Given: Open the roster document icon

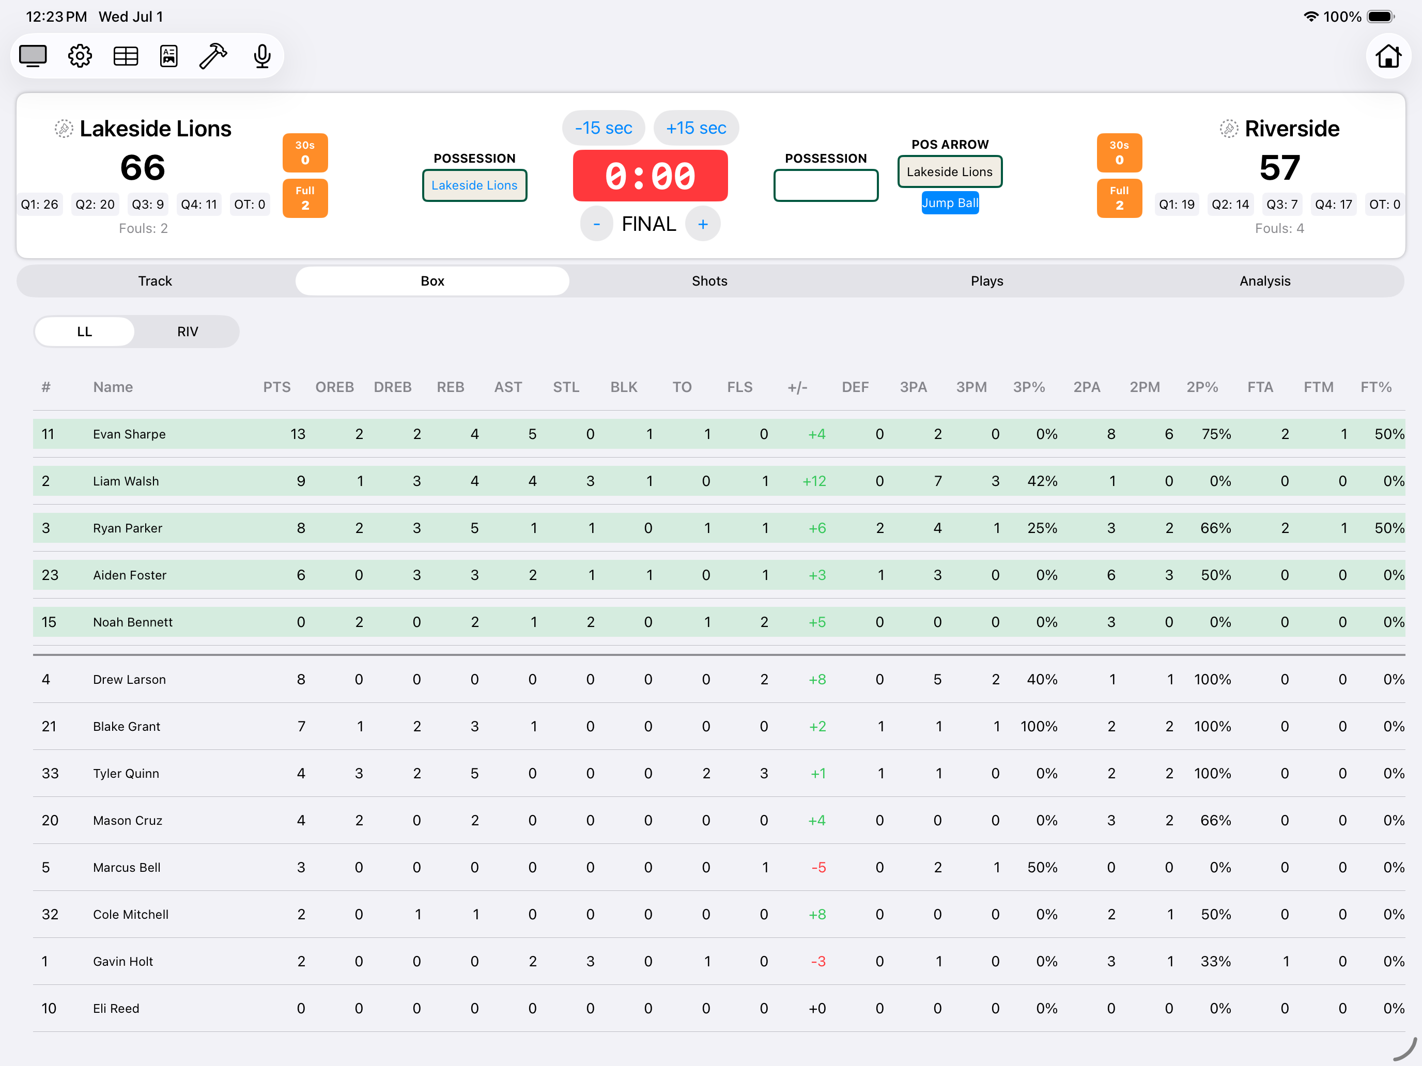Looking at the screenshot, I should pyautogui.click(x=169, y=56).
